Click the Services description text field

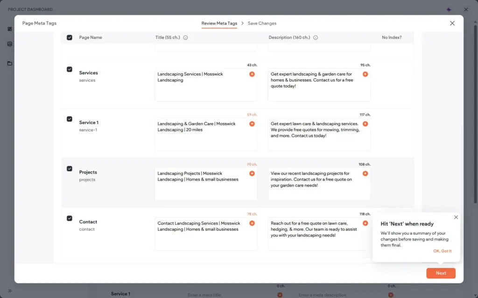click(x=319, y=85)
